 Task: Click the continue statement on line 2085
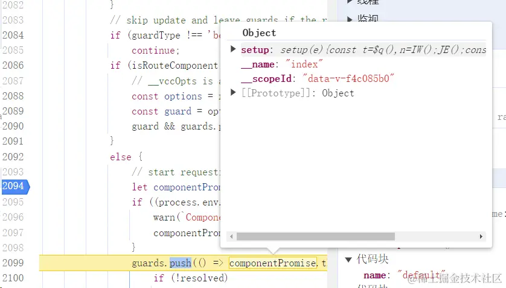tap(155, 51)
